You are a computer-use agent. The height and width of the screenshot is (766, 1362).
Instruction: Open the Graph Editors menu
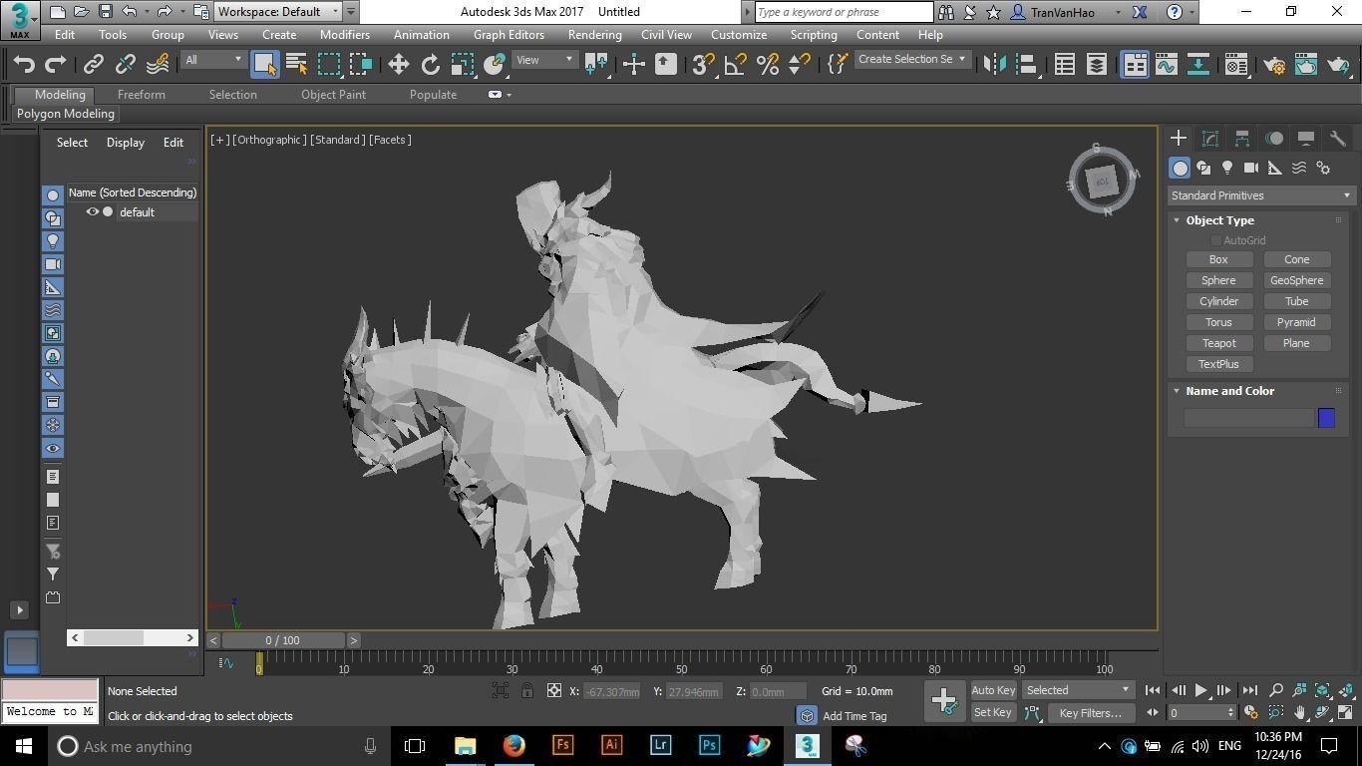point(509,34)
